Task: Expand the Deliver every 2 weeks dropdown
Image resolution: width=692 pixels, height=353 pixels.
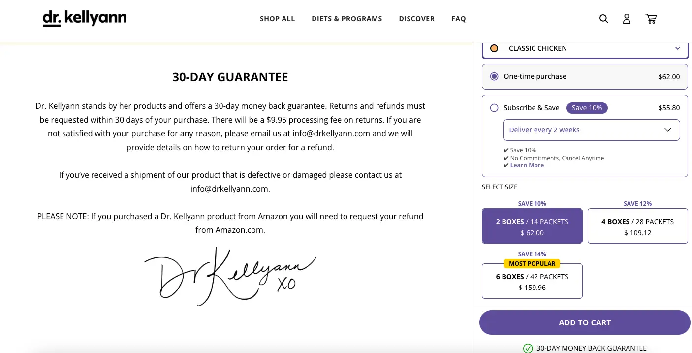Action: [591, 129]
